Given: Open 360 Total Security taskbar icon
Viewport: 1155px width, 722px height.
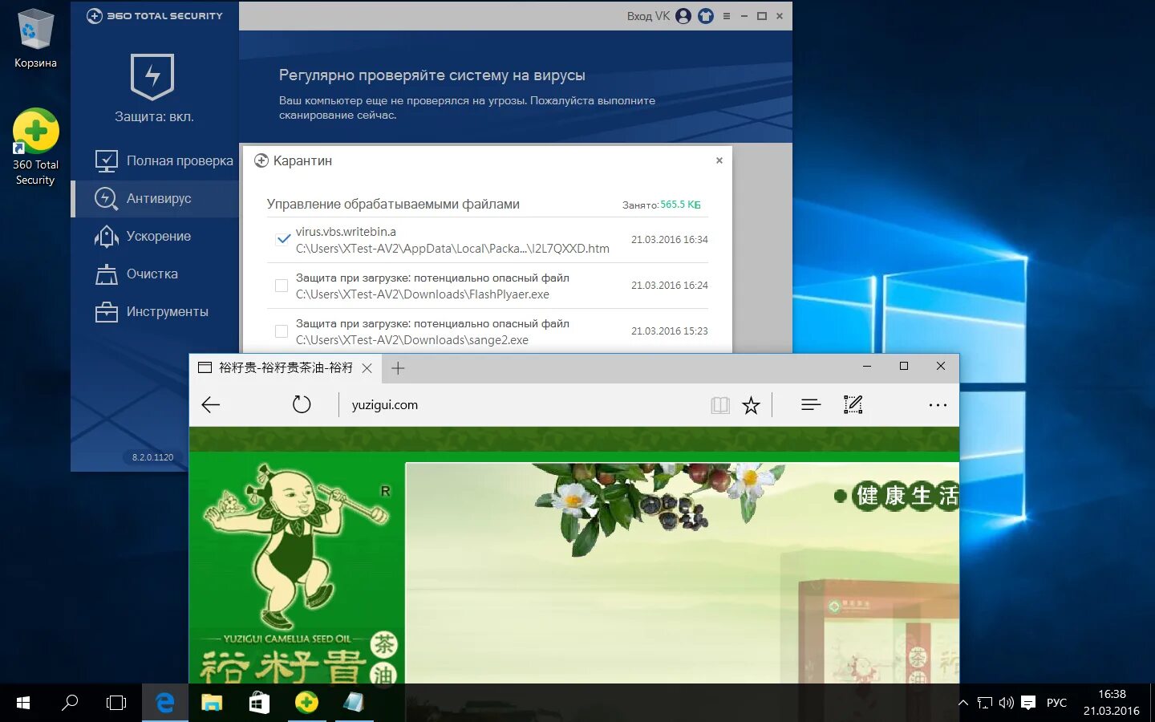Looking at the screenshot, I should pyautogui.click(x=306, y=703).
